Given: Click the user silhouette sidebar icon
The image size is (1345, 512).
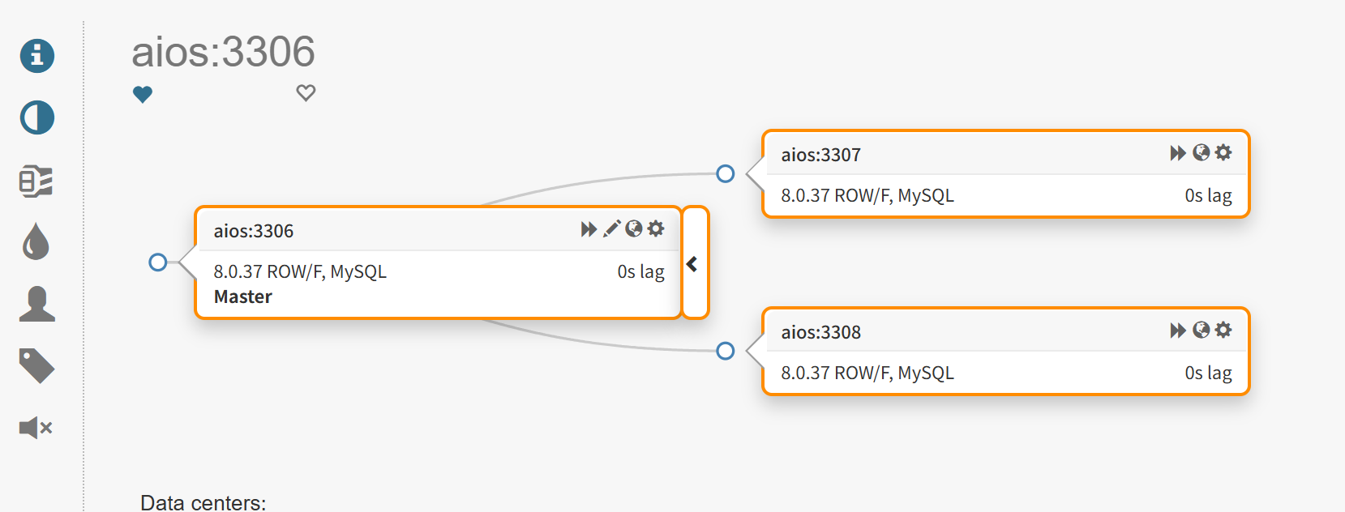Looking at the screenshot, I should [37, 304].
